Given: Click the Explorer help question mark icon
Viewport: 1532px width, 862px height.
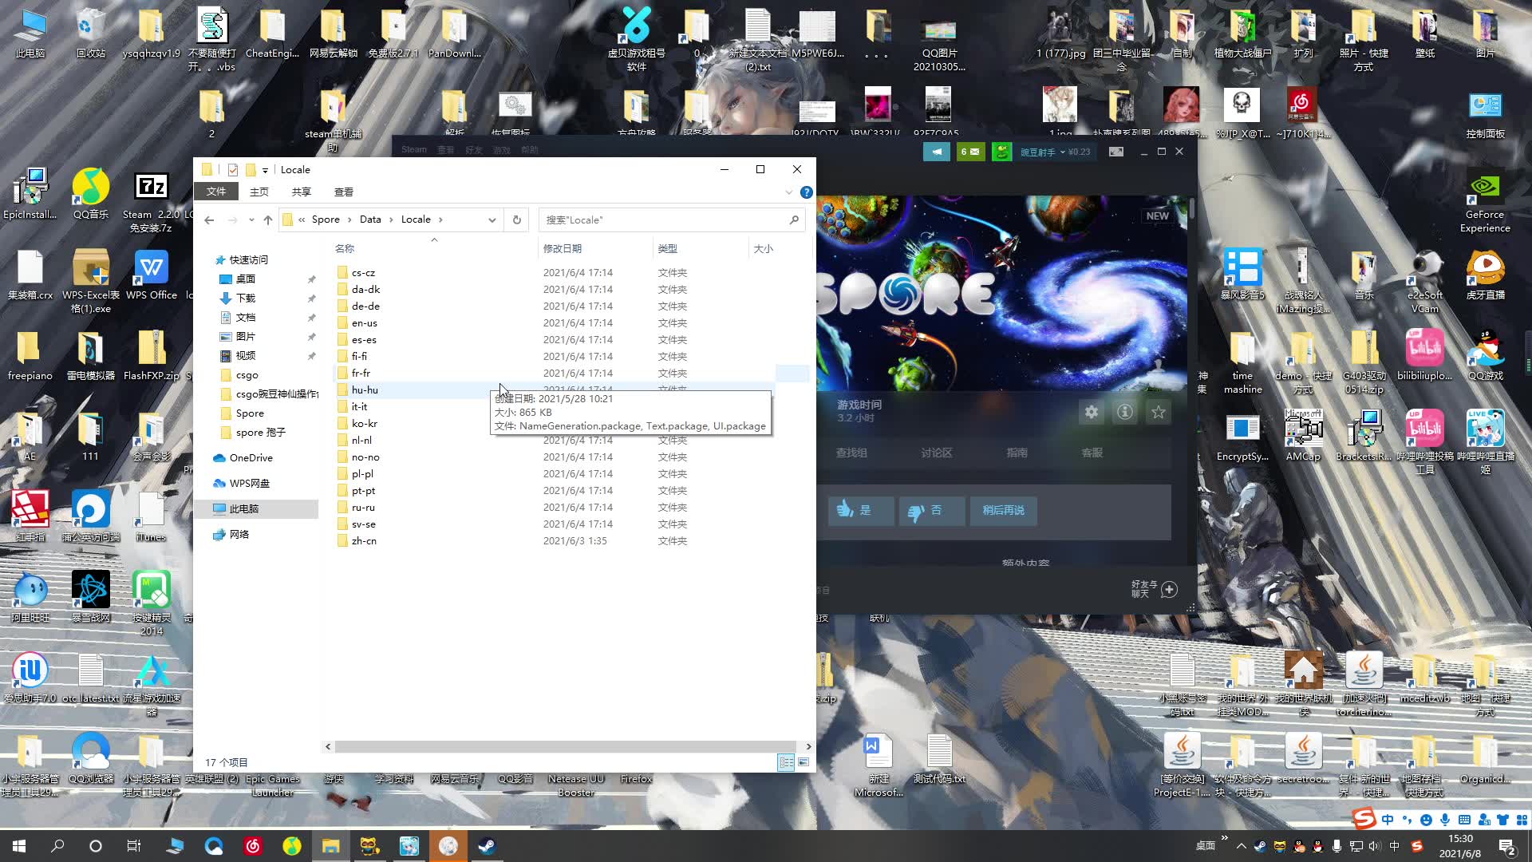Looking at the screenshot, I should coord(807,192).
